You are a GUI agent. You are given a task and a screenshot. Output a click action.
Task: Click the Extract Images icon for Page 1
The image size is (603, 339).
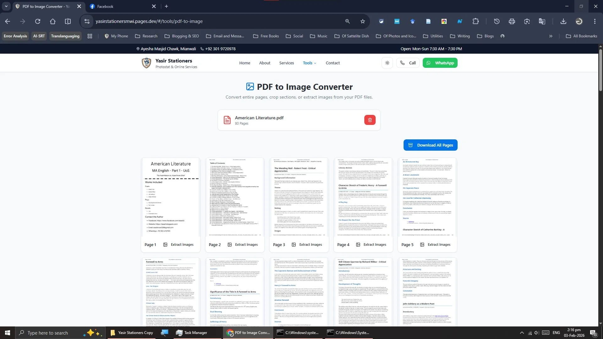pos(166,245)
